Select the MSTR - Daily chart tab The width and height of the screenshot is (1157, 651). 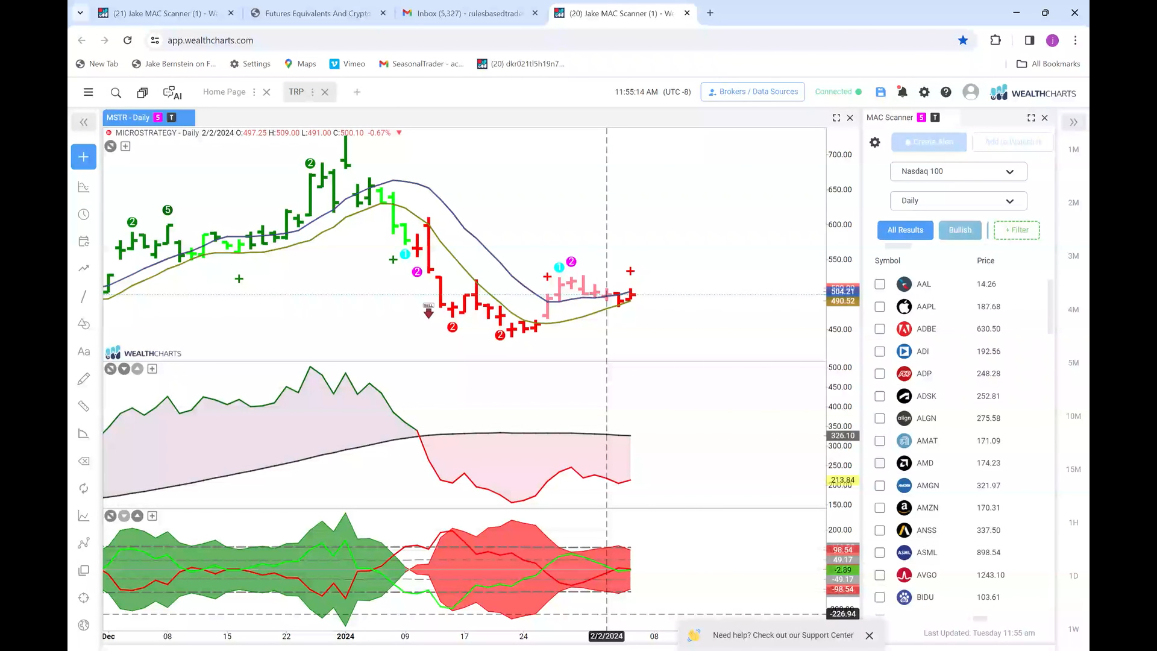click(x=148, y=118)
